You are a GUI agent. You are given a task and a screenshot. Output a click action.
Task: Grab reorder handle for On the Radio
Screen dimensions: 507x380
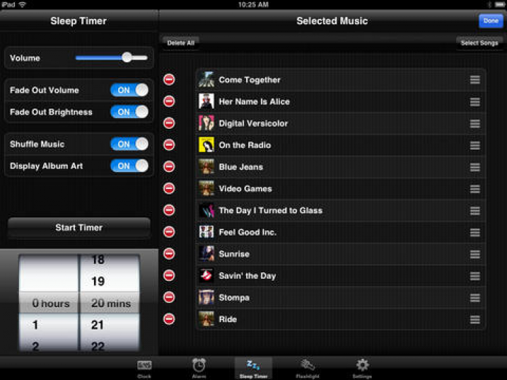(x=475, y=145)
